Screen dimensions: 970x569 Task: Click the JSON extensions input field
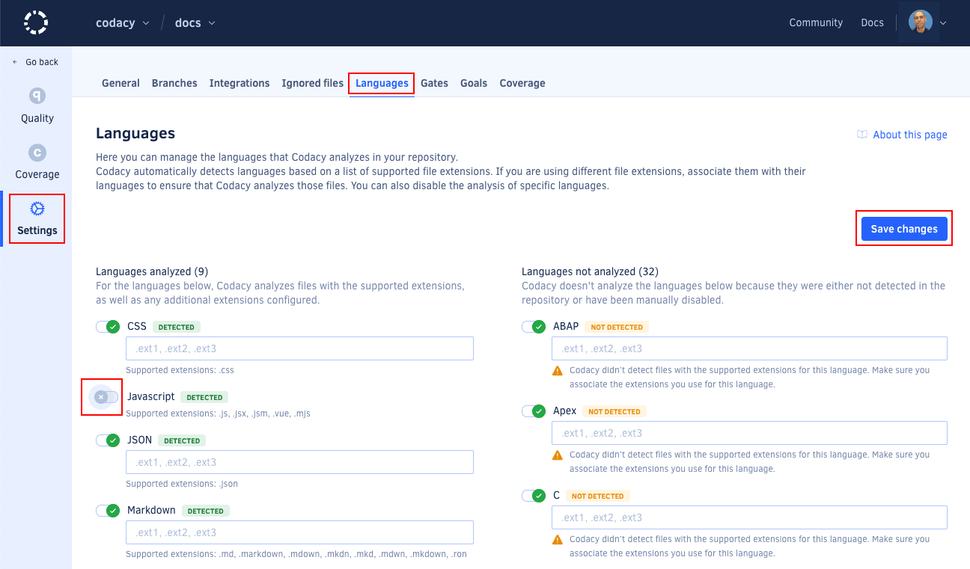point(299,462)
